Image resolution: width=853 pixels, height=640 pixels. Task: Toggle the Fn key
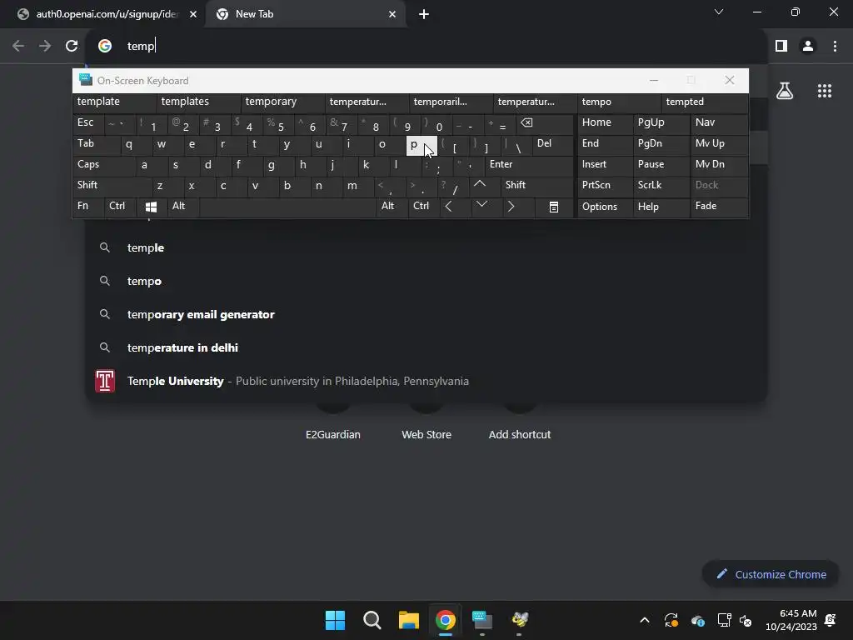click(x=88, y=207)
